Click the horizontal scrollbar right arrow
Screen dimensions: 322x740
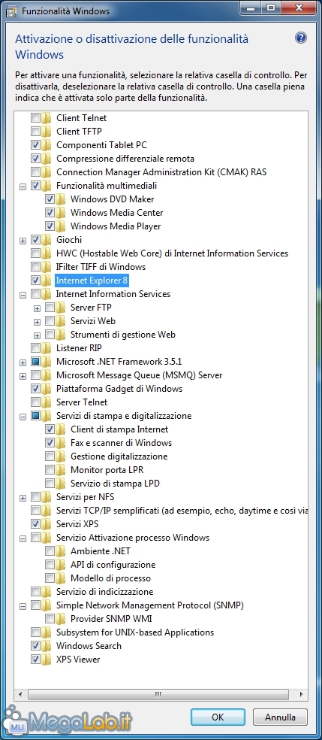(301, 694)
